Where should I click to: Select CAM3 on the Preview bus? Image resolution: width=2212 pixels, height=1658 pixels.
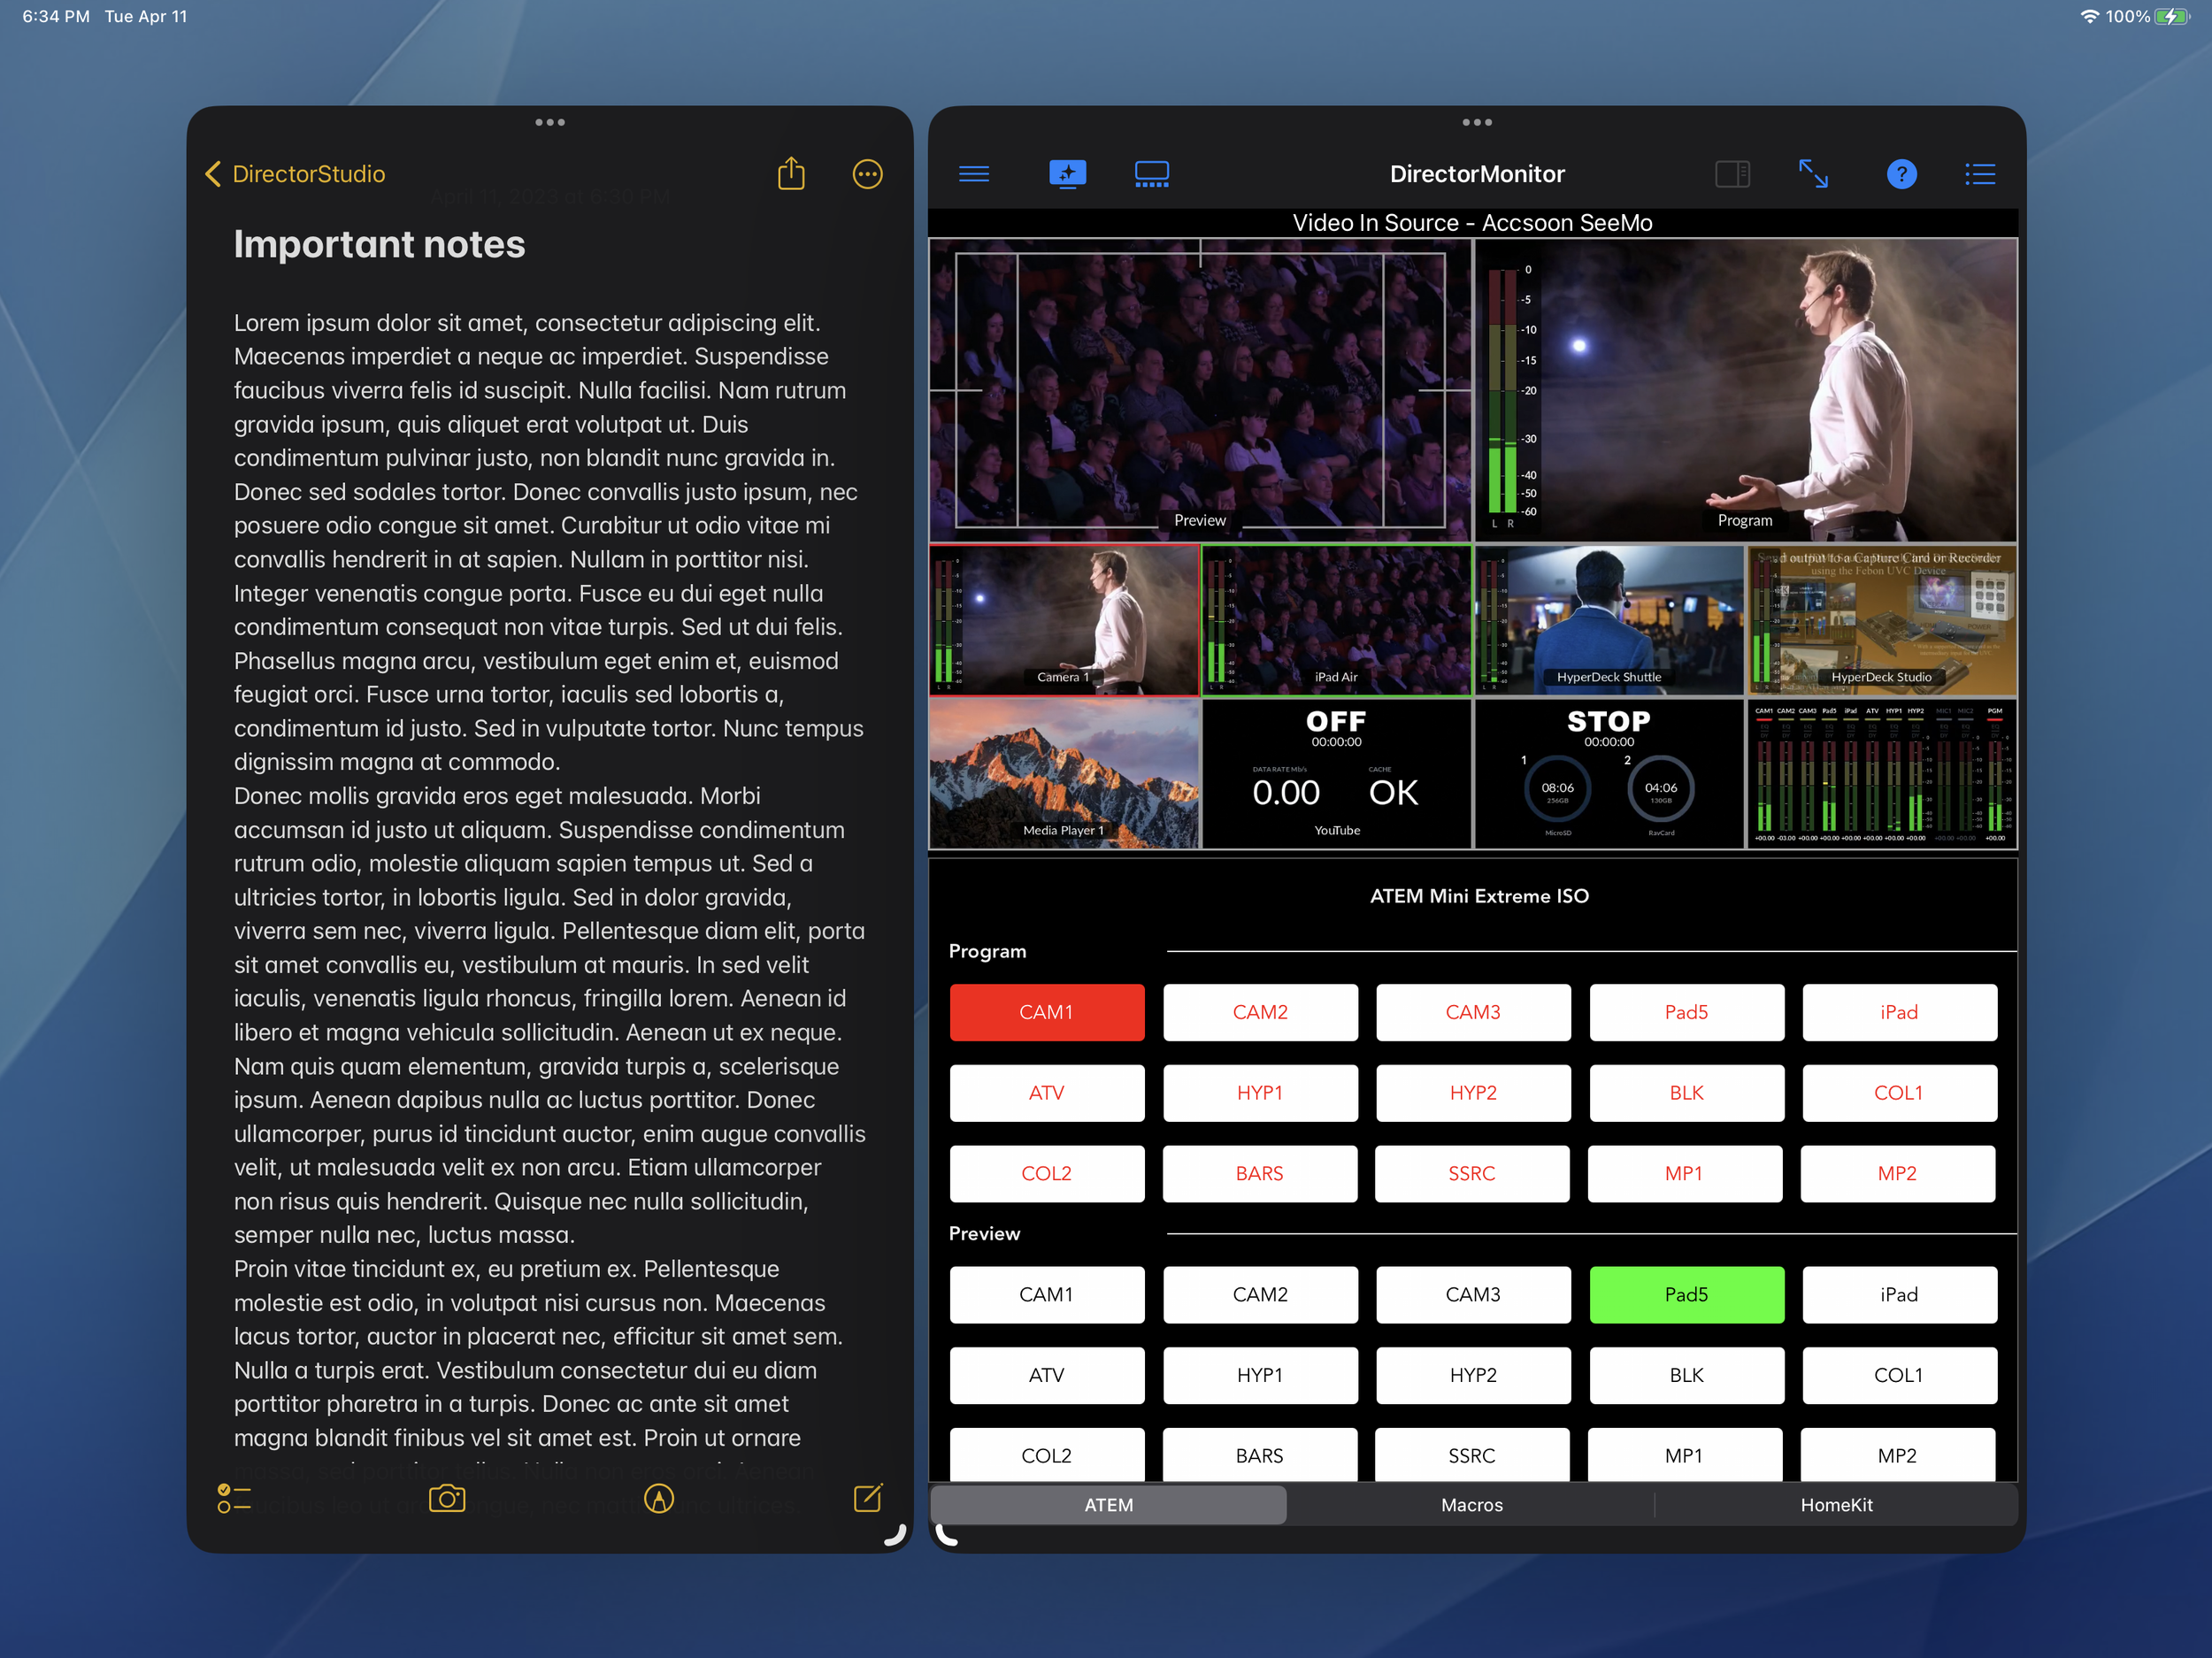(1473, 1294)
